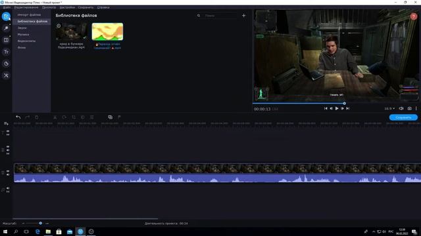This screenshot has width=421, height=236.
Task: Click the zoom-out minus by Масштаб
Action: (24, 223)
